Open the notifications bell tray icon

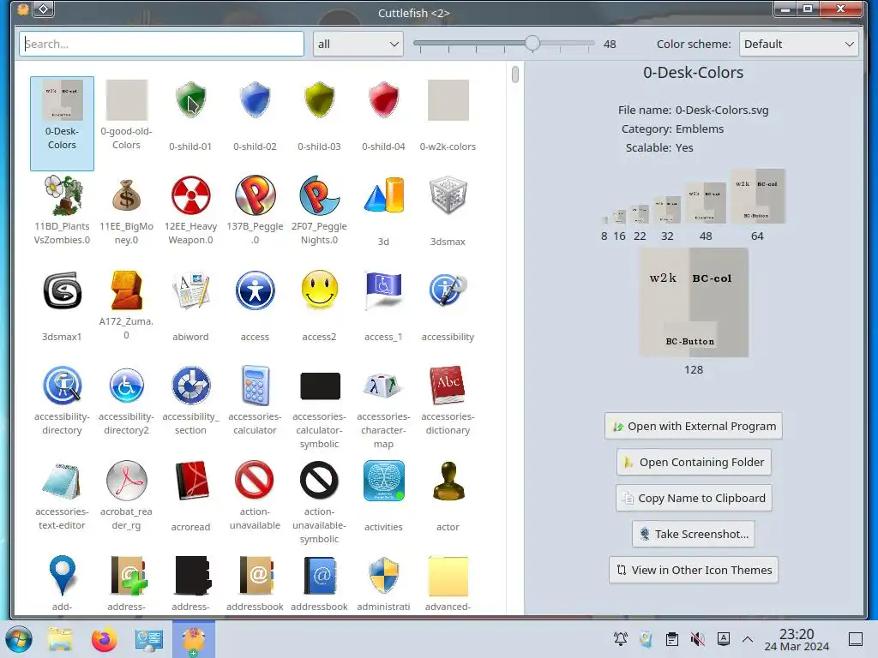click(x=621, y=638)
